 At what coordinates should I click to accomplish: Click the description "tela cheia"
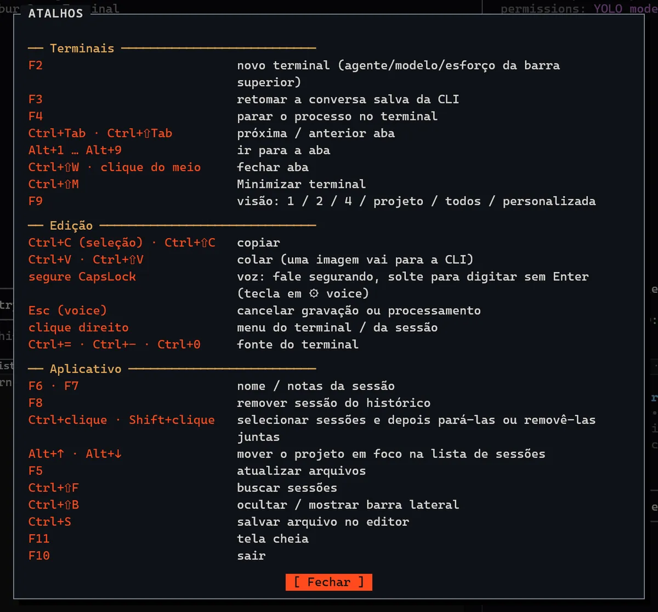pos(273,539)
